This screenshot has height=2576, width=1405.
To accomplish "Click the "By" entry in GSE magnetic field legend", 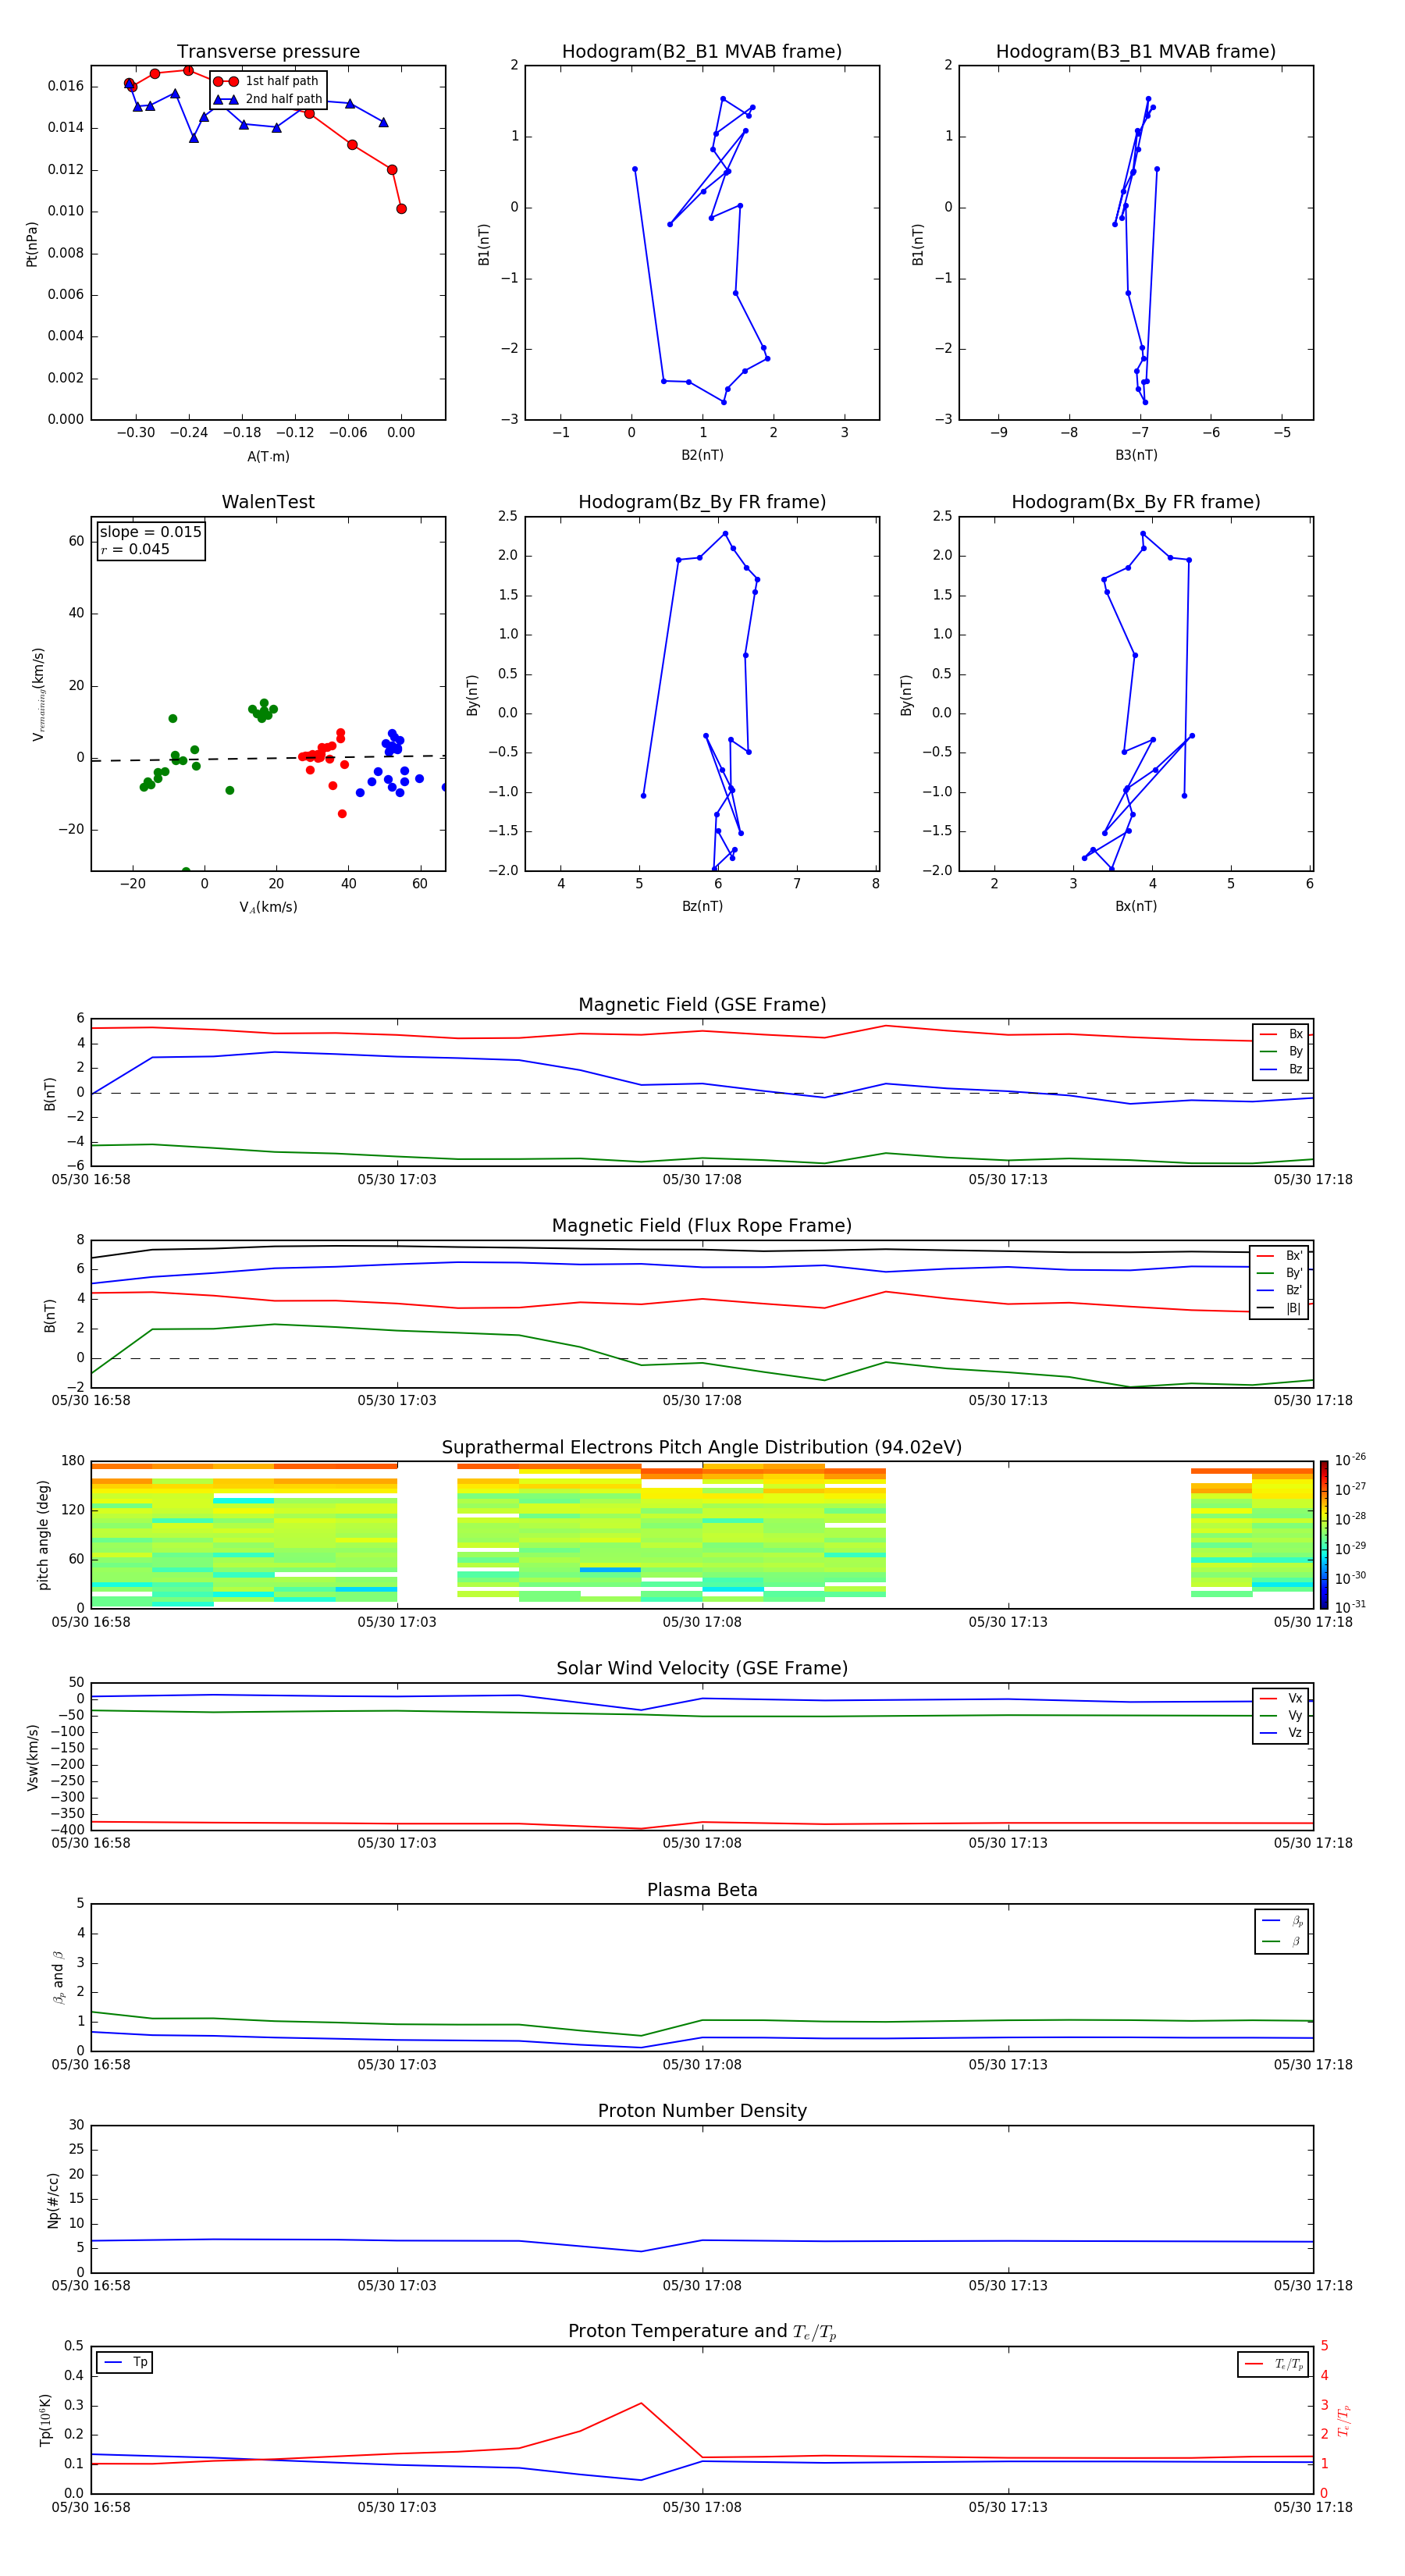I will (x=1281, y=1052).
